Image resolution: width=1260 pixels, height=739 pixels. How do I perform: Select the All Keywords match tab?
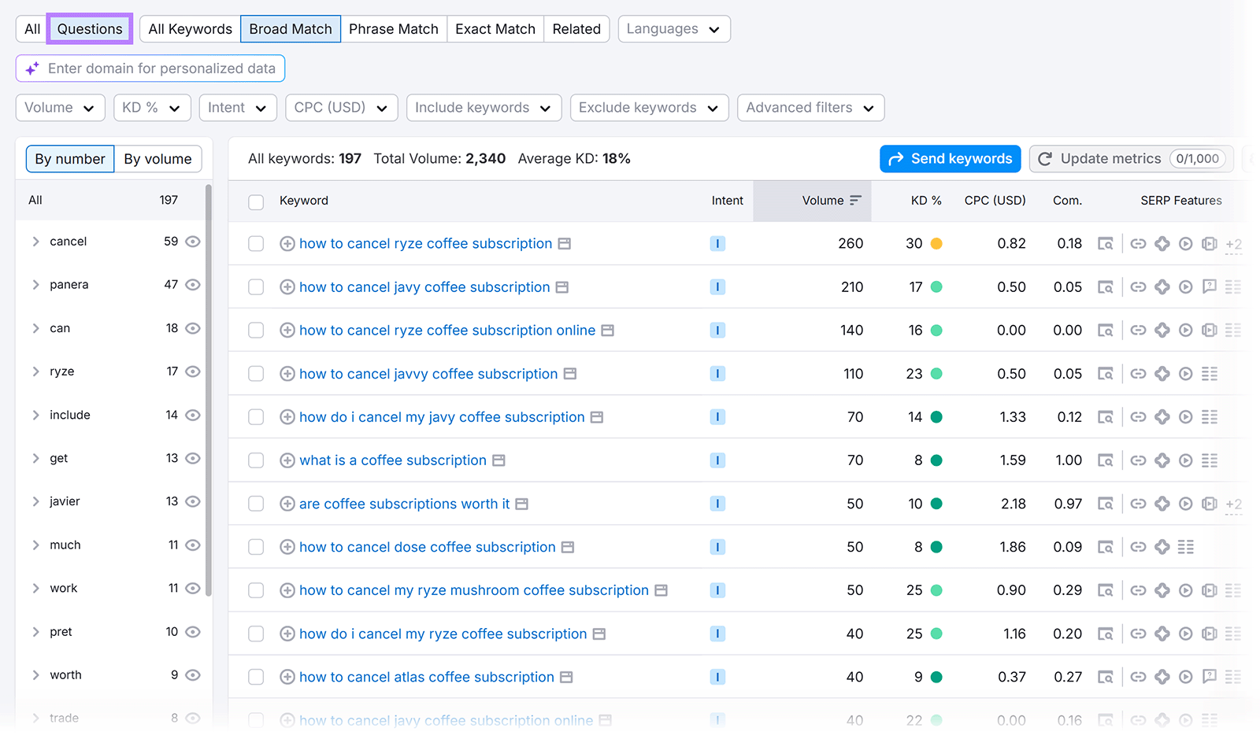pyautogui.click(x=191, y=29)
